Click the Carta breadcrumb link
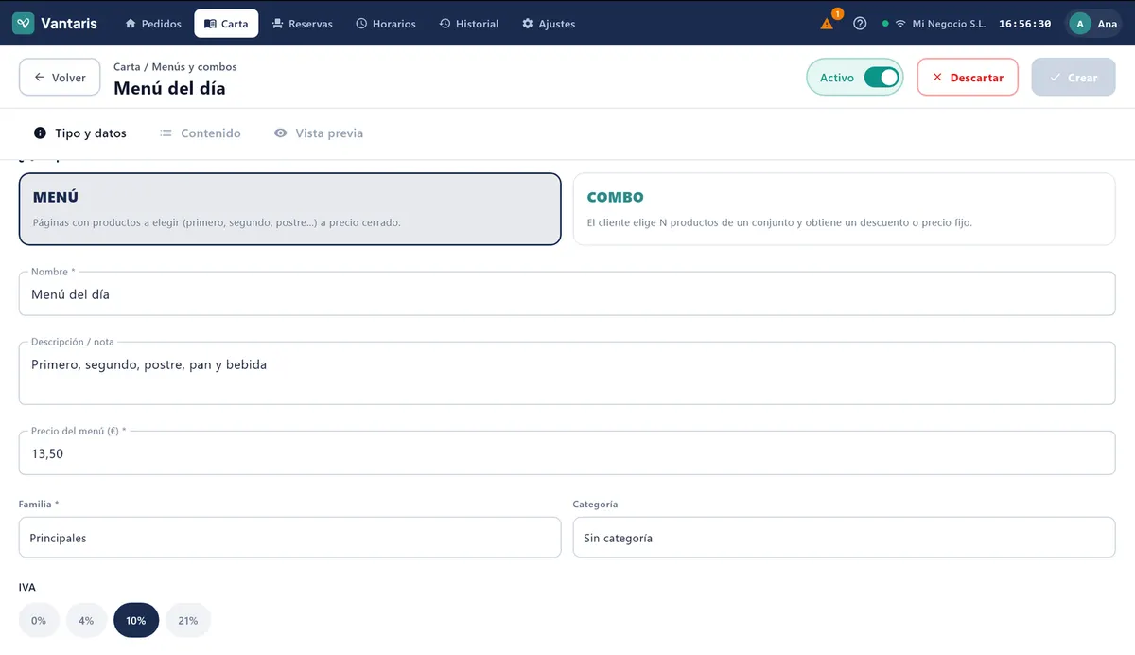 click(127, 67)
